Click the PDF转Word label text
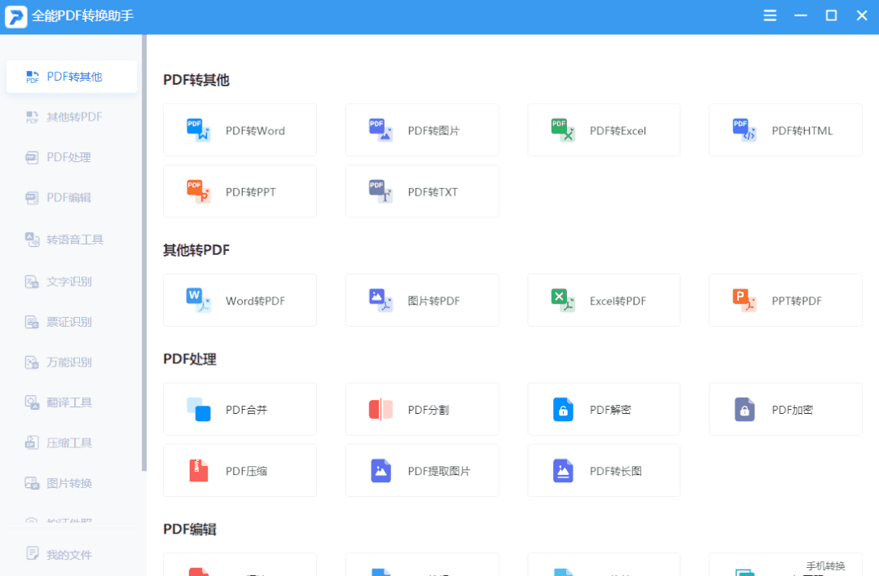The height and width of the screenshot is (576, 879). click(255, 130)
